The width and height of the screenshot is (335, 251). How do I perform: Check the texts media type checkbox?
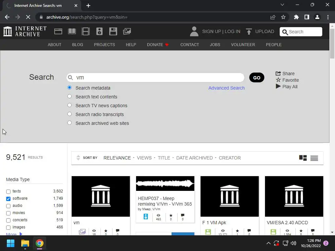click(8, 192)
